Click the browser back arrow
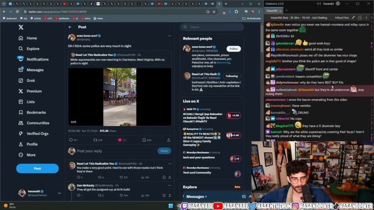Image resolution: width=374 pixels, height=210 pixels. coord(4,12)
